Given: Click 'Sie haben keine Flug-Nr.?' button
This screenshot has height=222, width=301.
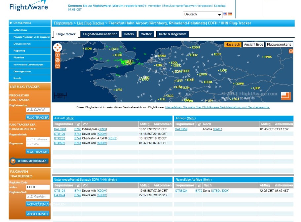Looking at the screenshot, I should 29,161.
